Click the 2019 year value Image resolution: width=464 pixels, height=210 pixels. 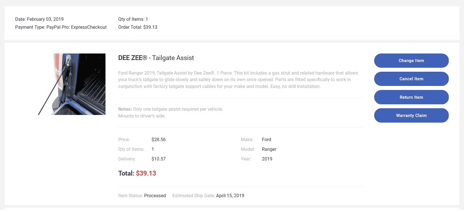267,159
